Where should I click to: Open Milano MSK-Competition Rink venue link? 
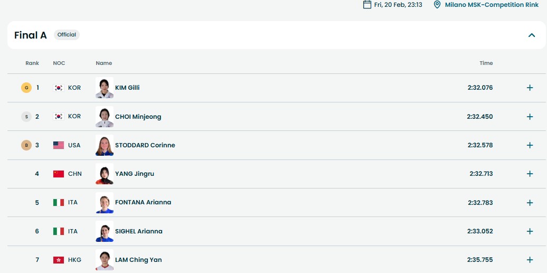[x=491, y=5]
